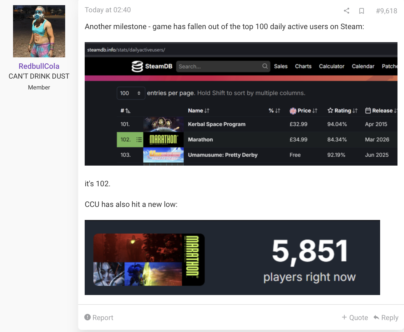This screenshot has width=404, height=332.
Task: Open the RedbullCola avatar image
Action: 39,31
